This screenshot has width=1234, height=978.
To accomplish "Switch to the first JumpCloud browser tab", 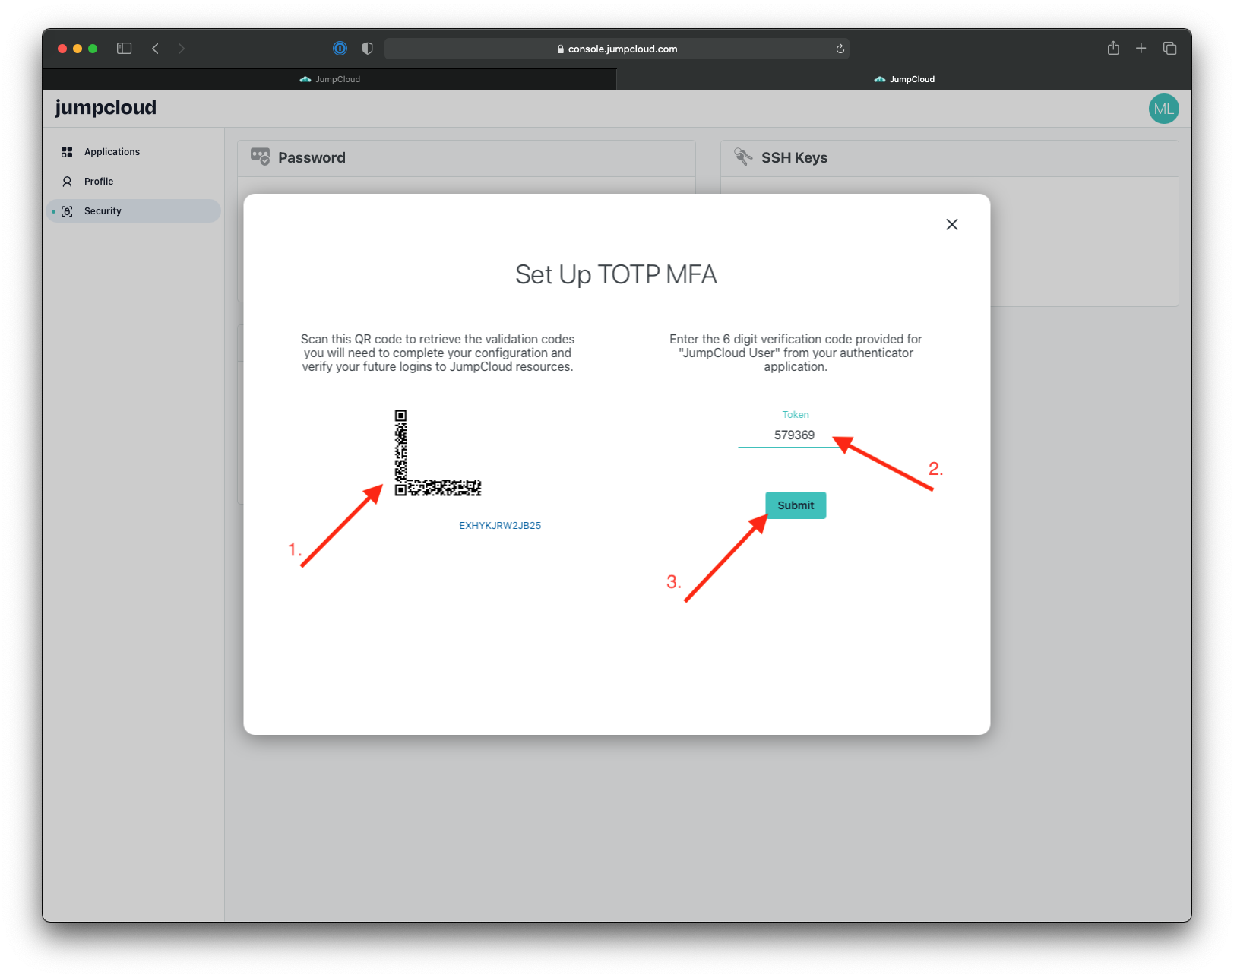I will coord(330,79).
